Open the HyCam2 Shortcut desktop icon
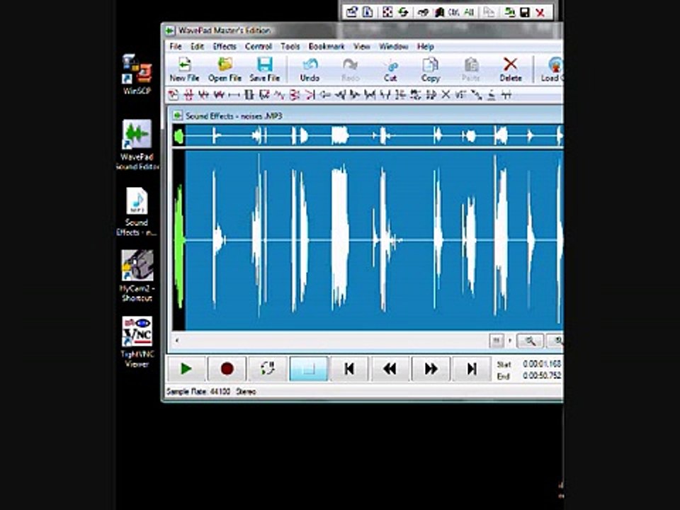Screen dimensions: 680x510 pyautogui.click(x=137, y=276)
